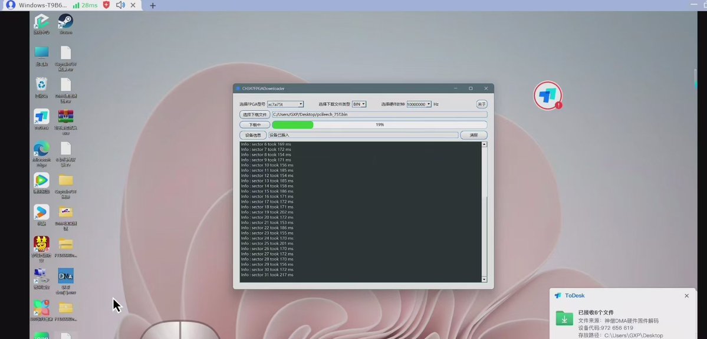Image resolution: width=707 pixels, height=339 pixels.
Task: Click the log scrollbar thumb
Action: tap(484, 236)
